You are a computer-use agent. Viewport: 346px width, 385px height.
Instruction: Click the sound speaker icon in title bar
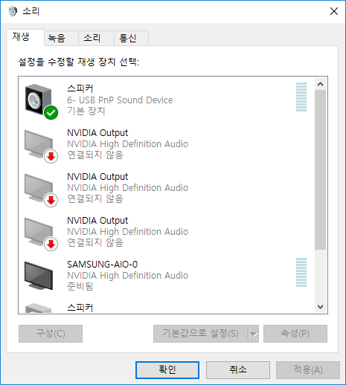click(x=13, y=11)
